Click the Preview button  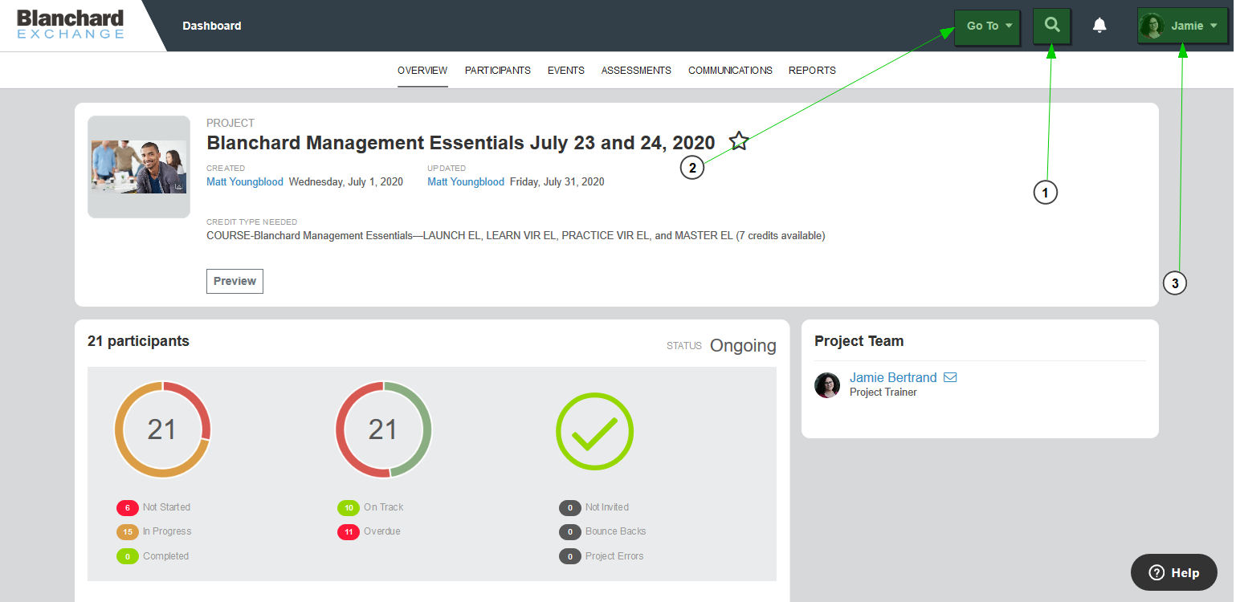click(x=235, y=281)
